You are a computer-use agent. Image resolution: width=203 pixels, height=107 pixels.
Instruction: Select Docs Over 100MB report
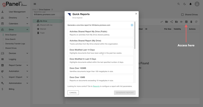(100, 70)
